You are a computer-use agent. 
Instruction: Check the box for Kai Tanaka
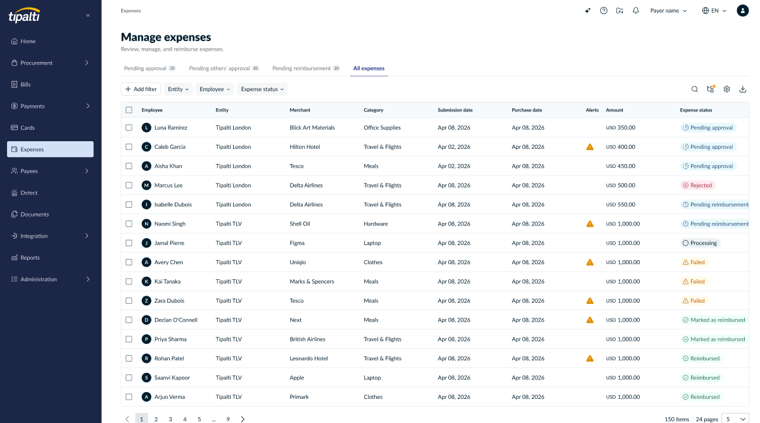click(129, 281)
